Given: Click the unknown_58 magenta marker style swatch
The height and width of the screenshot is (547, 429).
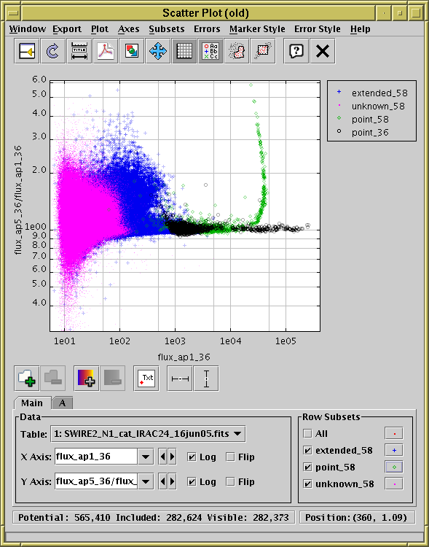Looking at the screenshot, I should tap(394, 484).
